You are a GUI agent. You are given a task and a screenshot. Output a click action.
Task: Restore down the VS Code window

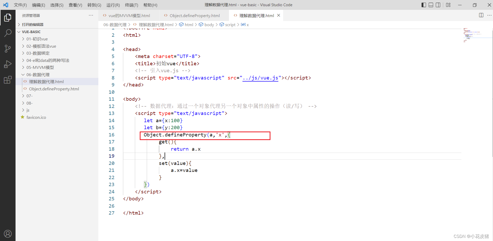(475, 5)
